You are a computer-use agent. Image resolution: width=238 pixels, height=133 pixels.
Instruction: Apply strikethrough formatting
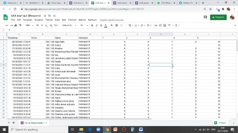[x=101, y=25]
